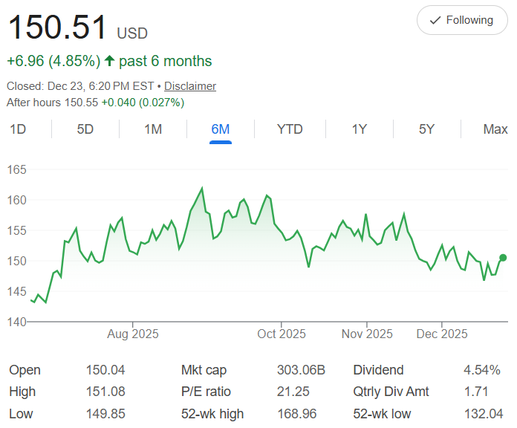Click the Oct 2025 axis label
The width and height of the screenshot is (517, 428).
(282, 334)
